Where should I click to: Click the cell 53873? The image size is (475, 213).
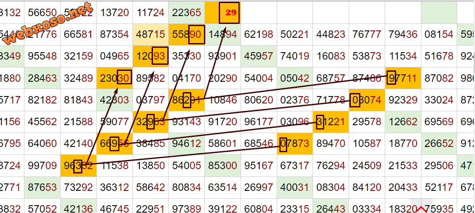pos(367,56)
